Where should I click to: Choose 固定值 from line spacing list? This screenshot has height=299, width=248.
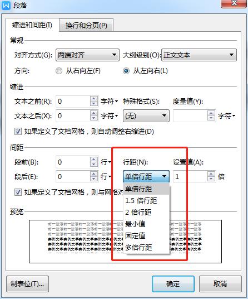pyautogui.click(x=146, y=236)
